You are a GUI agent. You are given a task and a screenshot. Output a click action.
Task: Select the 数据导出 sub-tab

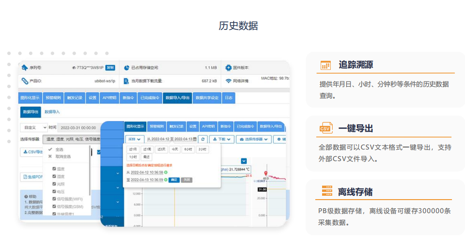30,112
